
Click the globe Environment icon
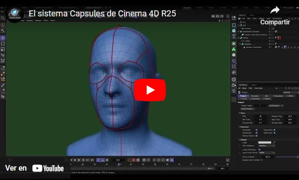[x=234, y=79]
